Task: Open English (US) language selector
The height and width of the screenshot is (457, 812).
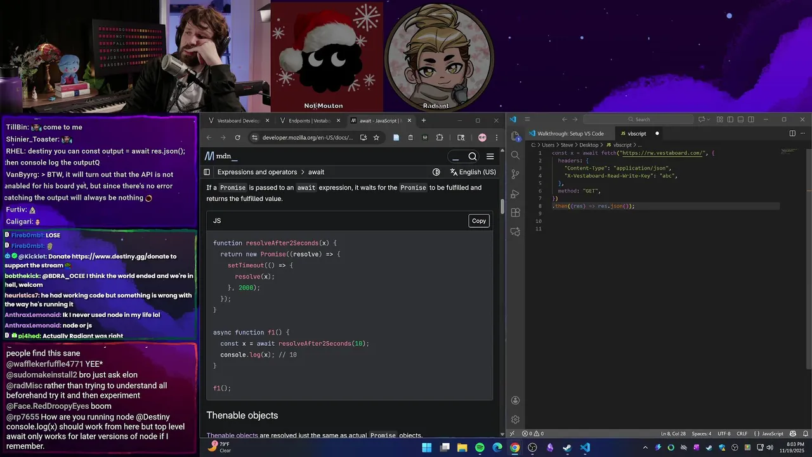Action: pos(473,172)
